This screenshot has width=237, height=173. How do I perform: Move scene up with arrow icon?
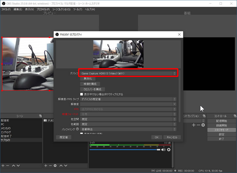(x=13, y=166)
